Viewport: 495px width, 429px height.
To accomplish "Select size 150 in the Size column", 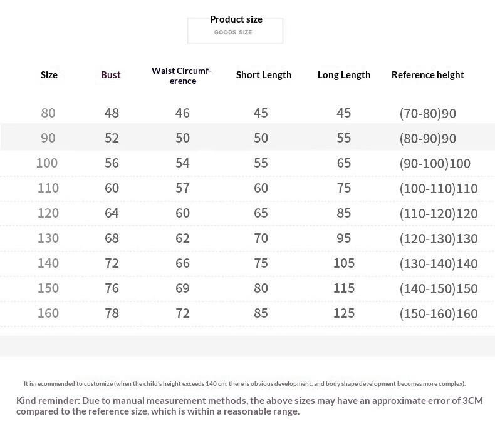I will coord(48,288).
